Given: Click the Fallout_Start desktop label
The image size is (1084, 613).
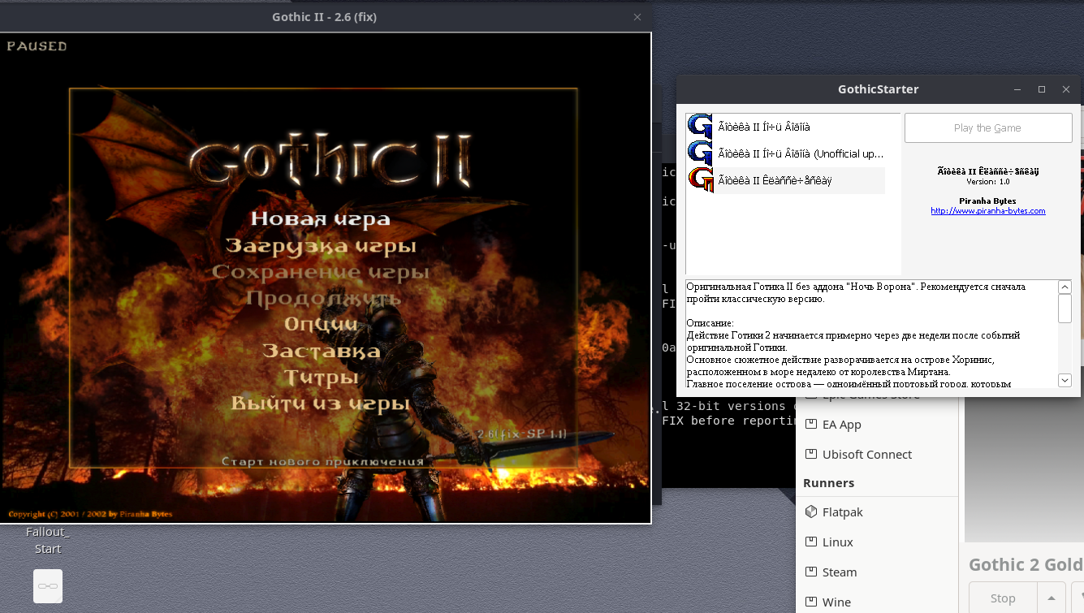Looking at the screenshot, I should 48,540.
